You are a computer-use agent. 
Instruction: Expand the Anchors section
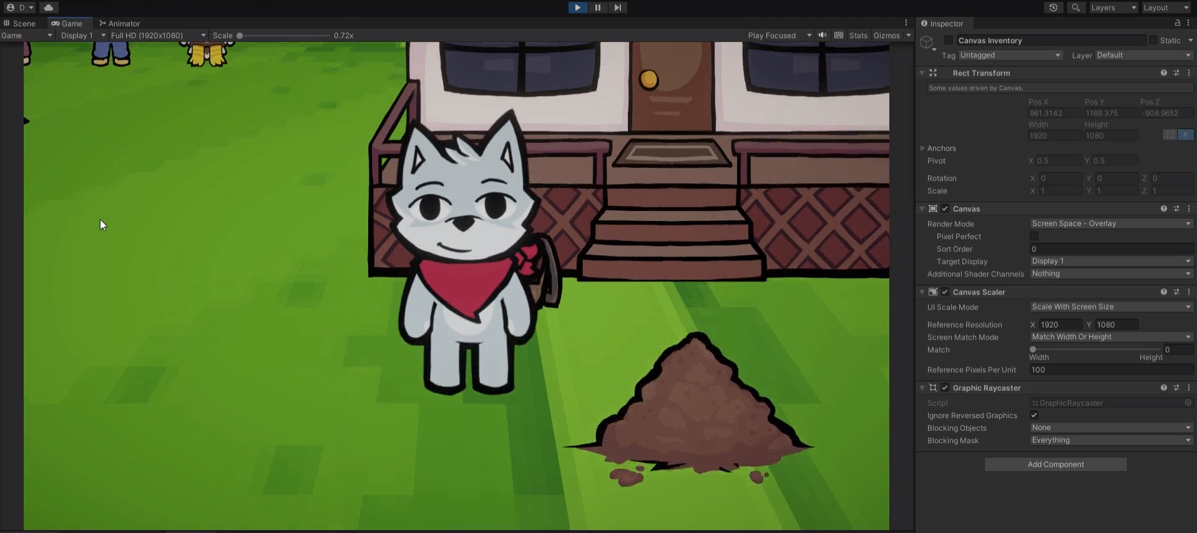pos(922,149)
